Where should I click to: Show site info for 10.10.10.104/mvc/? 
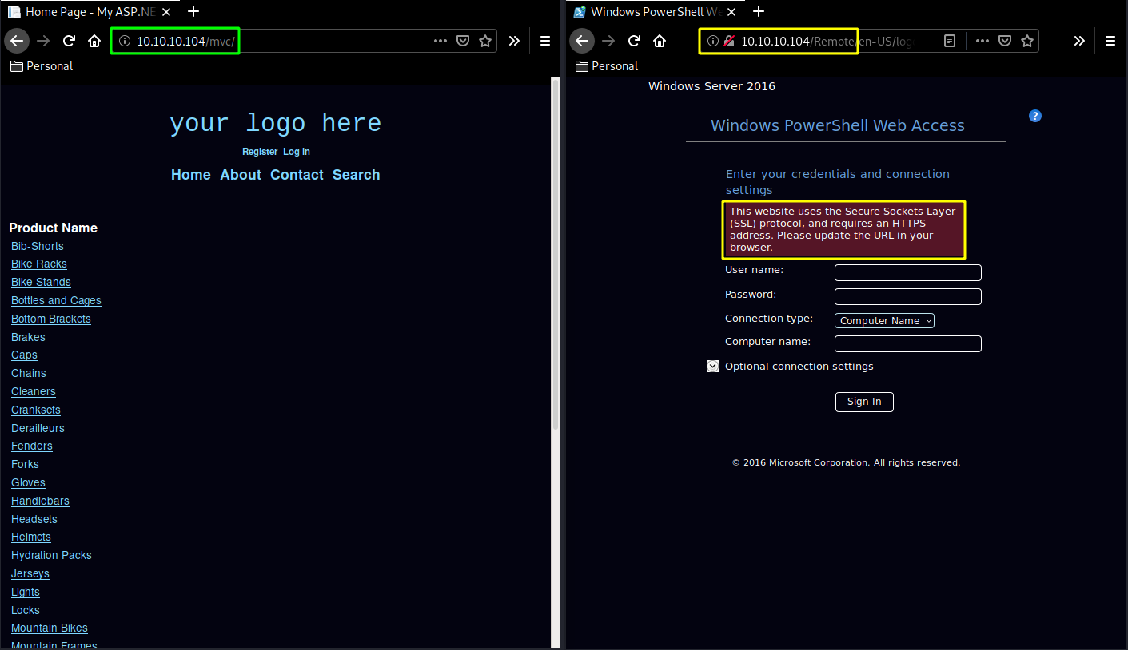pyautogui.click(x=124, y=42)
